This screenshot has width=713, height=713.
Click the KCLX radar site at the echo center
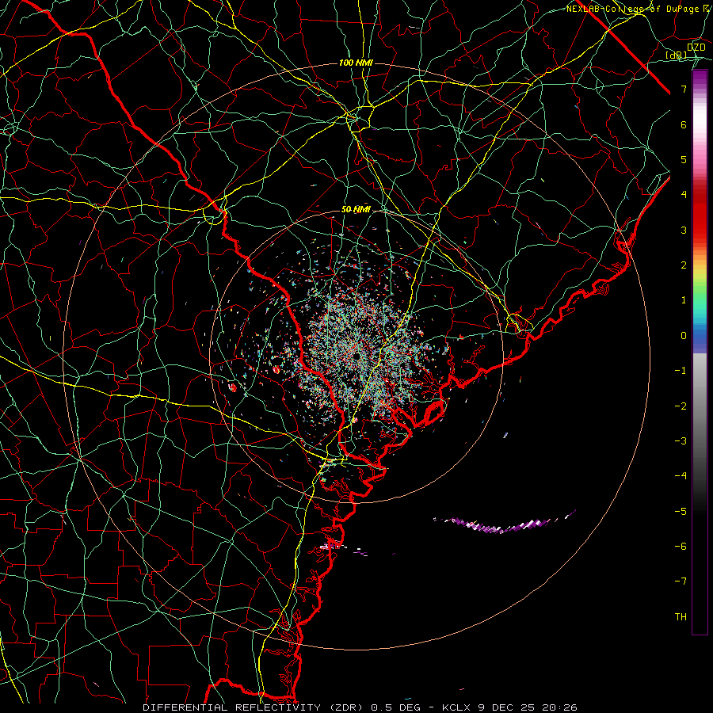pos(358,355)
